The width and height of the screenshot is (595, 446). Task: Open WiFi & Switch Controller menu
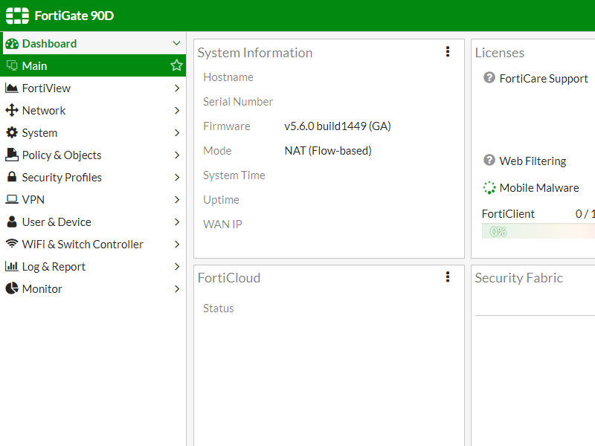[93, 245]
